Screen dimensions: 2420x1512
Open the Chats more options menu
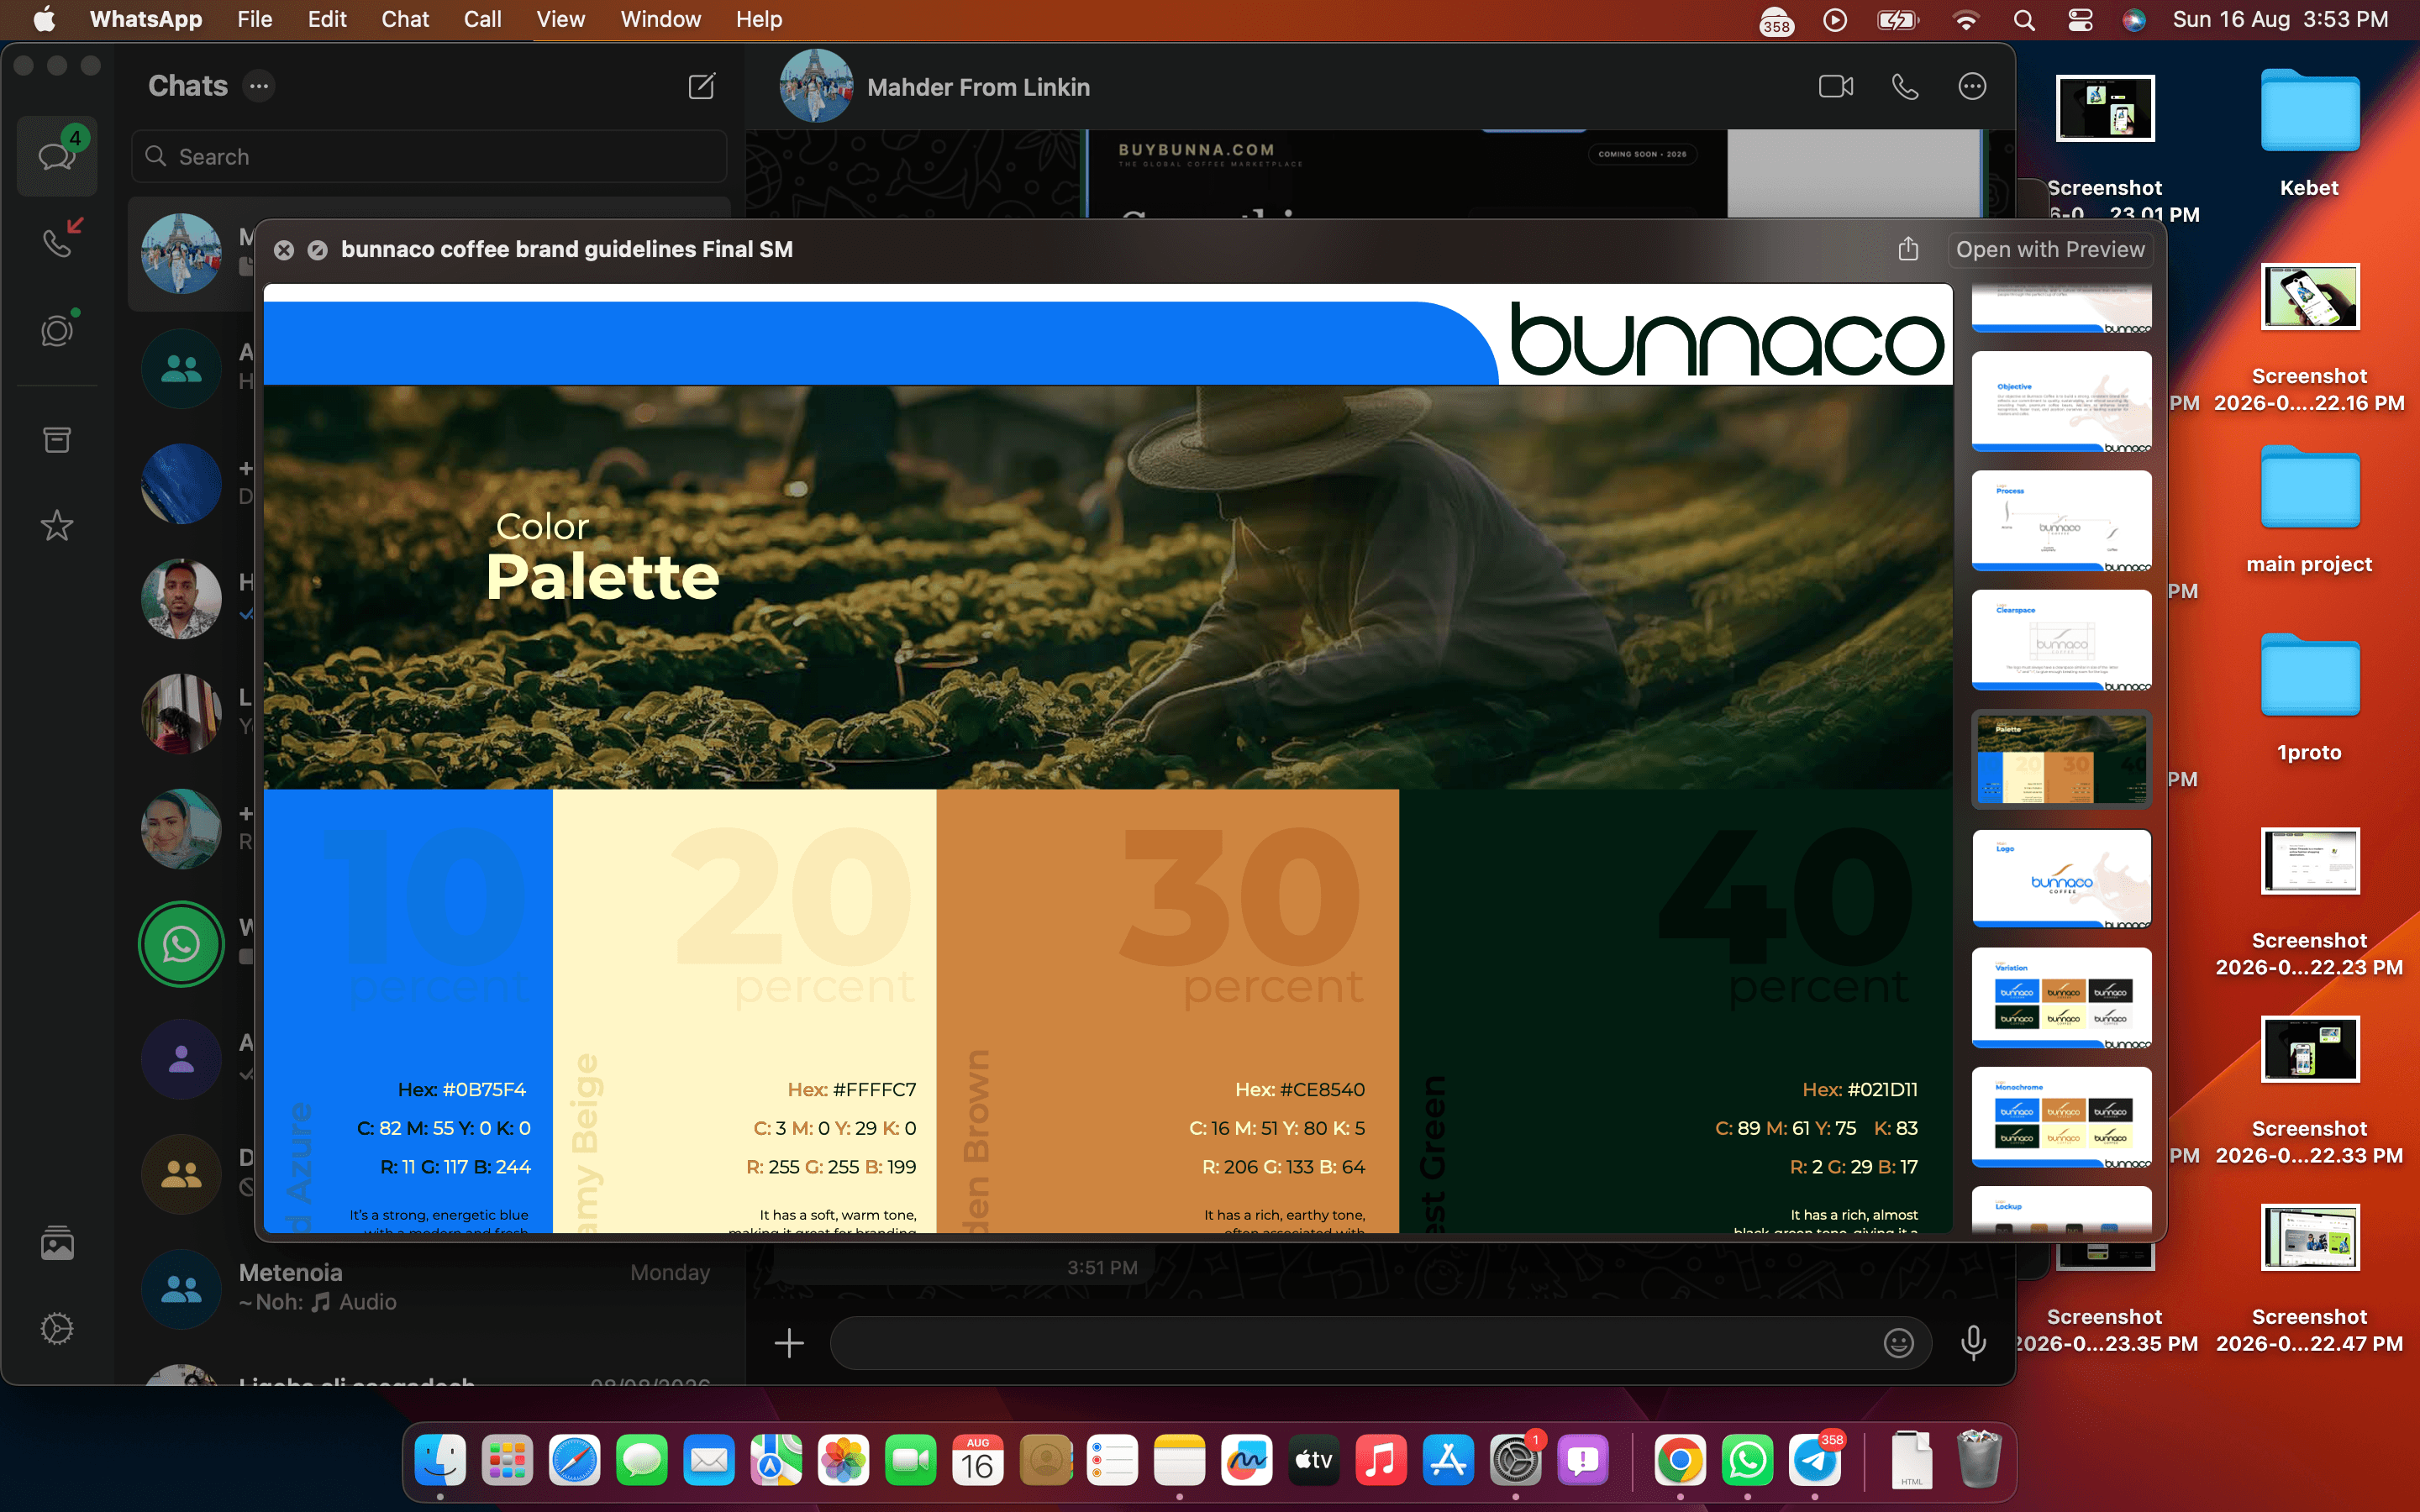coord(259,86)
